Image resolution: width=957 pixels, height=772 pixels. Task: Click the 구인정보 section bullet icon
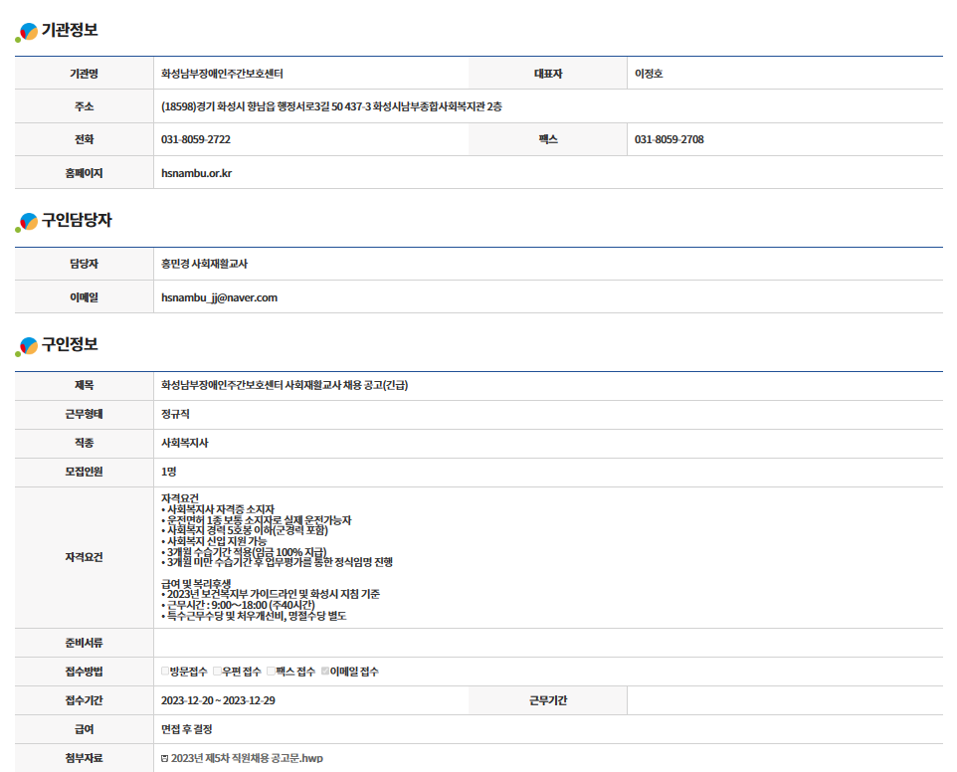tap(27, 346)
